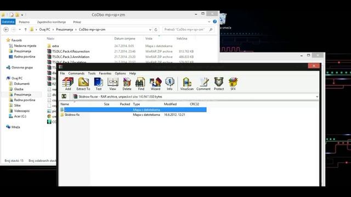Click the Explorer search field

(x=188, y=30)
